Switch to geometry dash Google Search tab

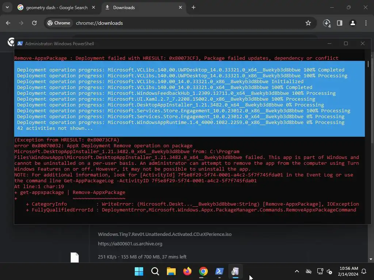point(56,8)
